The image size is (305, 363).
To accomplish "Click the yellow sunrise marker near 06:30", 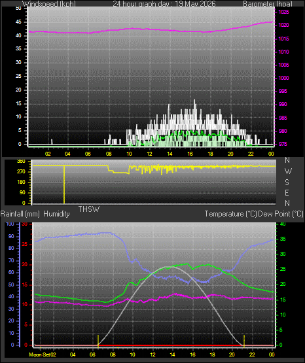I will 98,341.
